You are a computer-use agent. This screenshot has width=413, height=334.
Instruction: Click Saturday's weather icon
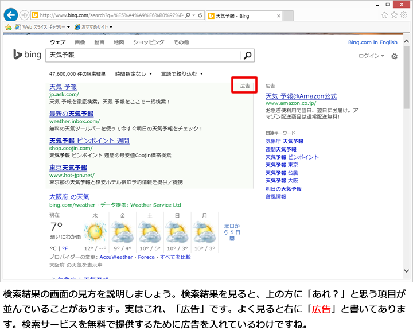coord(150,231)
